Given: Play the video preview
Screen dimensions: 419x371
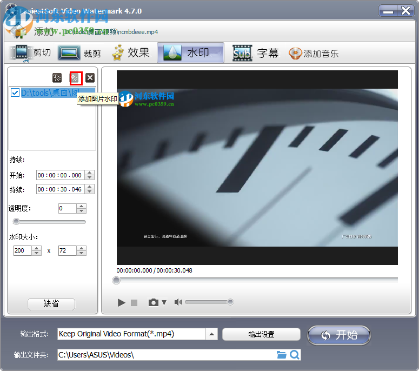Looking at the screenshot, I should coord(121,302).
